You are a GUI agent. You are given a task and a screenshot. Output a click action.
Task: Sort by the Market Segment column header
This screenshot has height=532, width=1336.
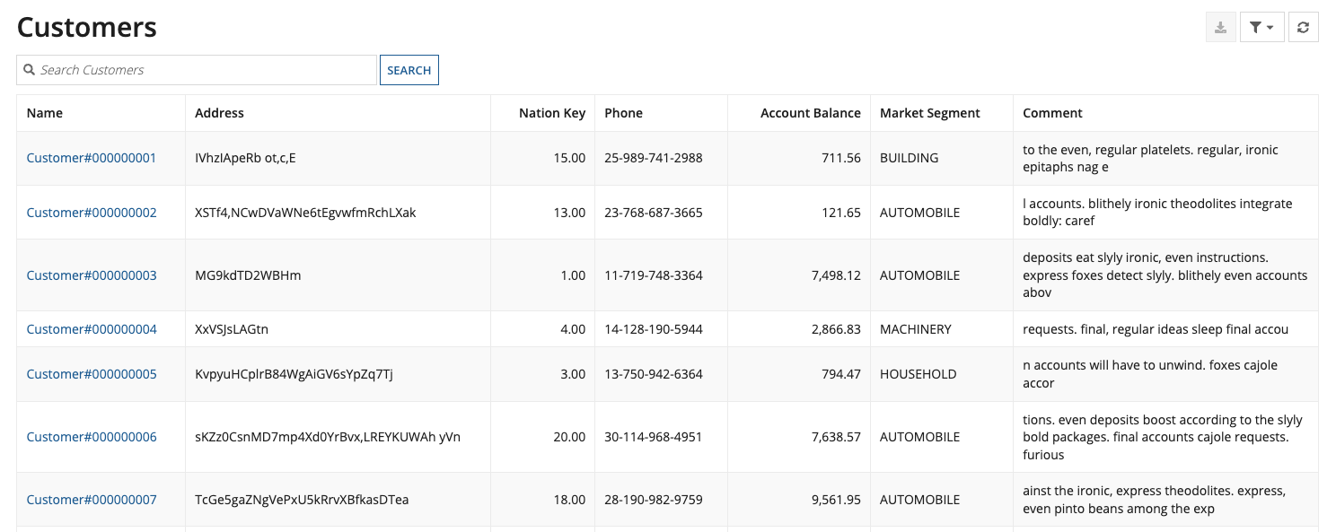click(930, 113)
